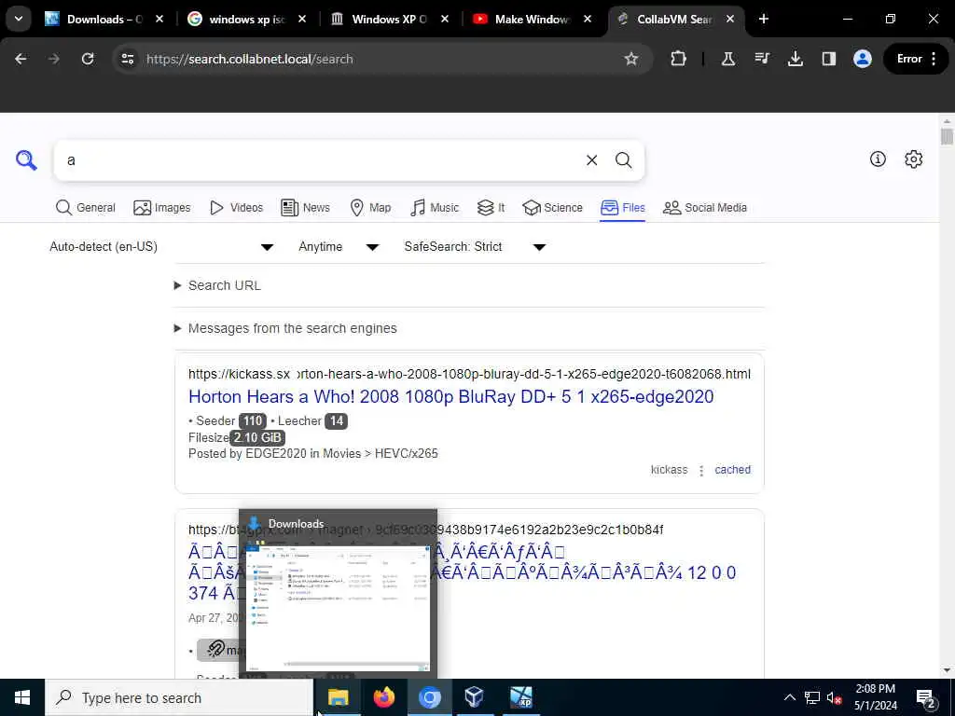Clear the search query with X

(x=591, y=160)
